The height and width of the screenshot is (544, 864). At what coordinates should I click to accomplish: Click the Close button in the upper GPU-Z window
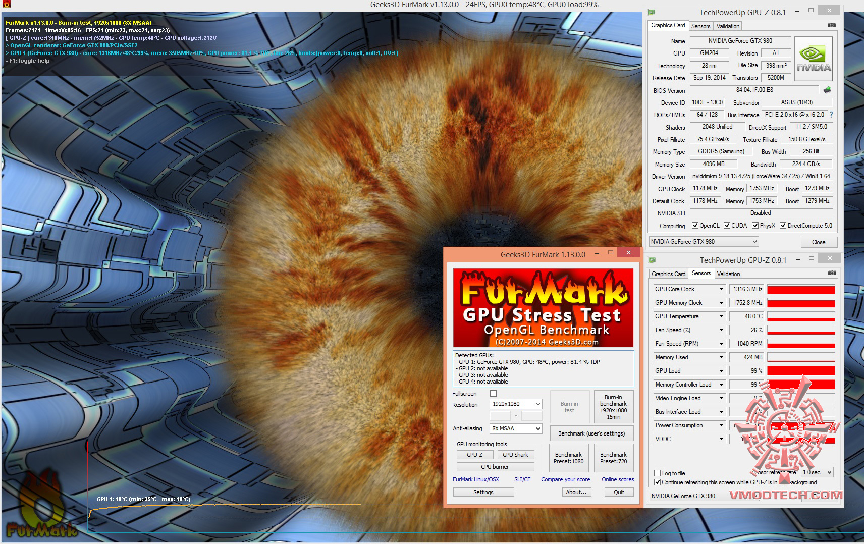(x=819, y=242)
